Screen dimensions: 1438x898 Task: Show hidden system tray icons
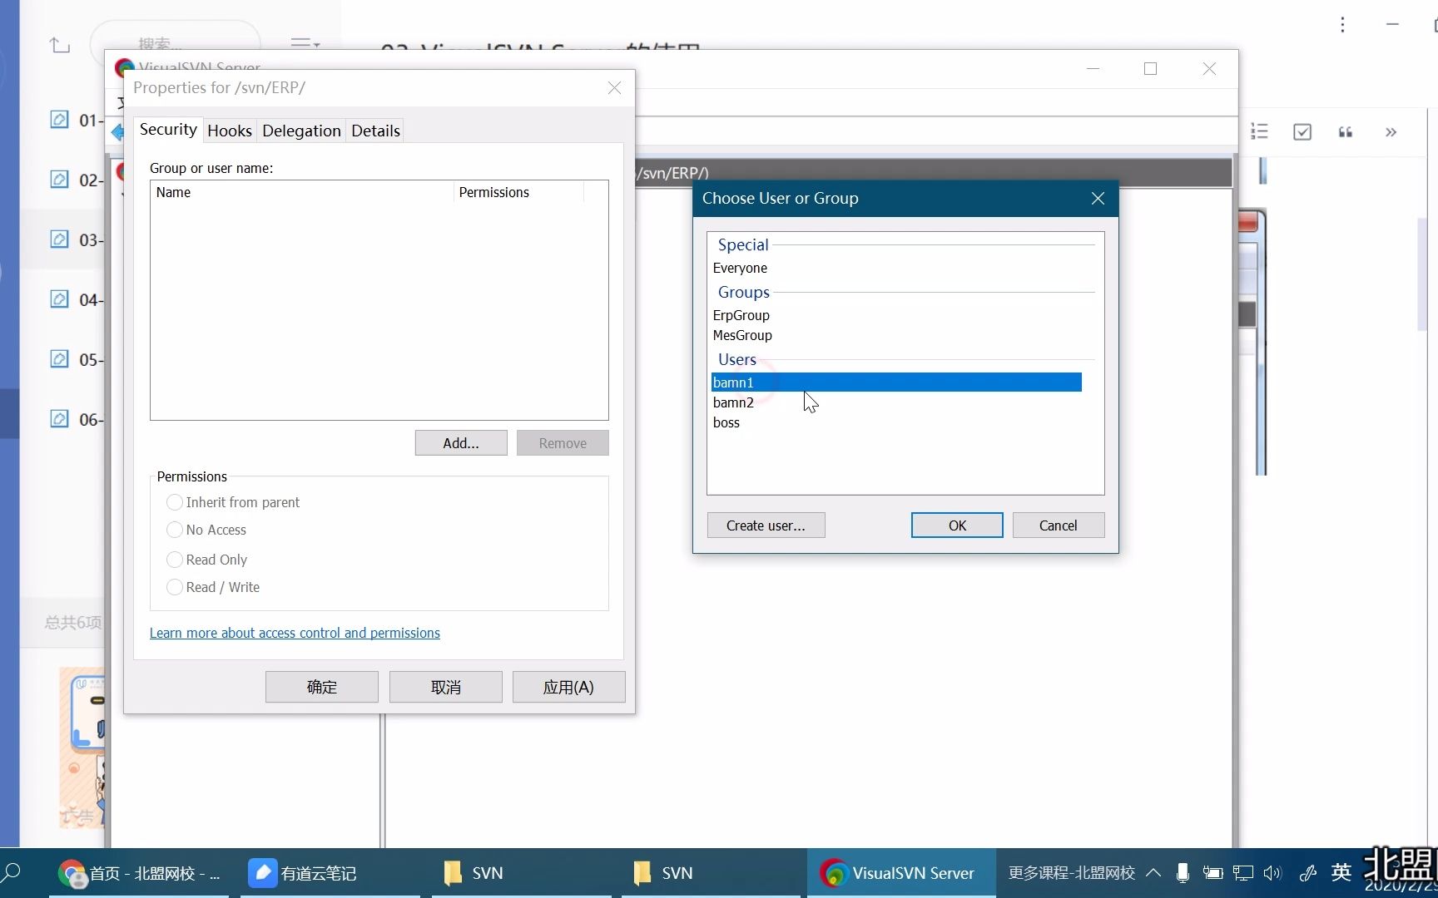click(x=1153, y=873)
